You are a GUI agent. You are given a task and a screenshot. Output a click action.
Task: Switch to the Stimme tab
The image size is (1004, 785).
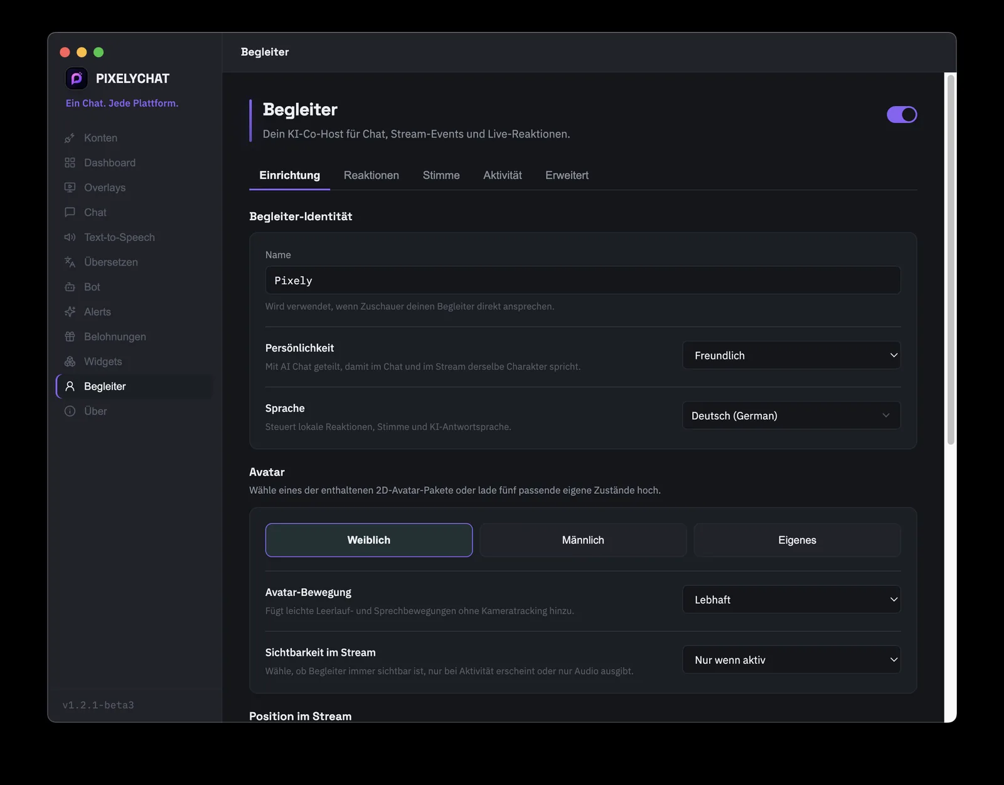[x=441, y=175]
